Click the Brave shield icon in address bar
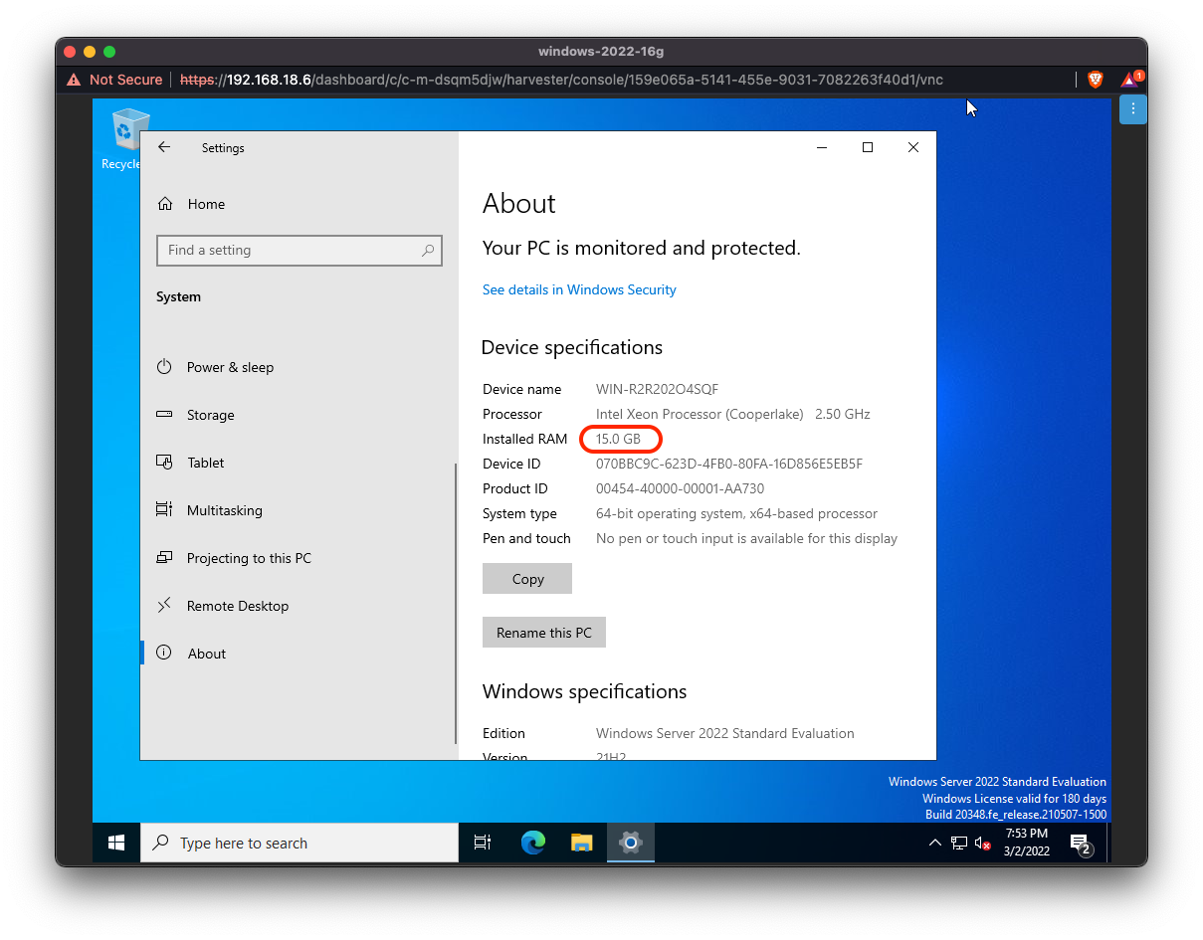Viewport: 1203px width, 940px height. click(x=1096, y=80)
